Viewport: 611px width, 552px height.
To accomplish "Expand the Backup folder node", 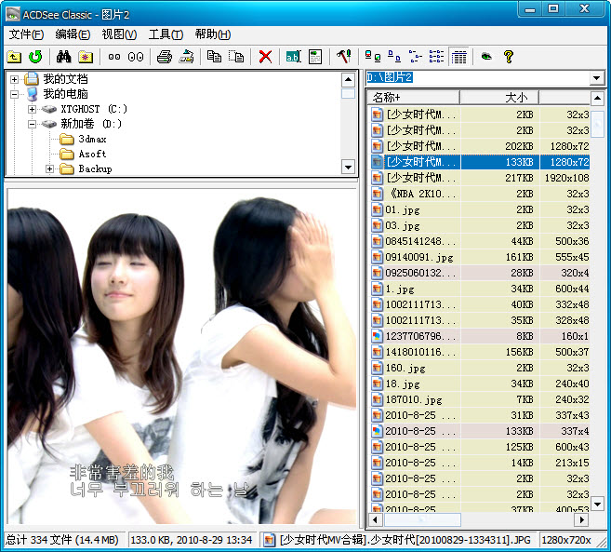I will pyautogui.click(x=49, y=169).
